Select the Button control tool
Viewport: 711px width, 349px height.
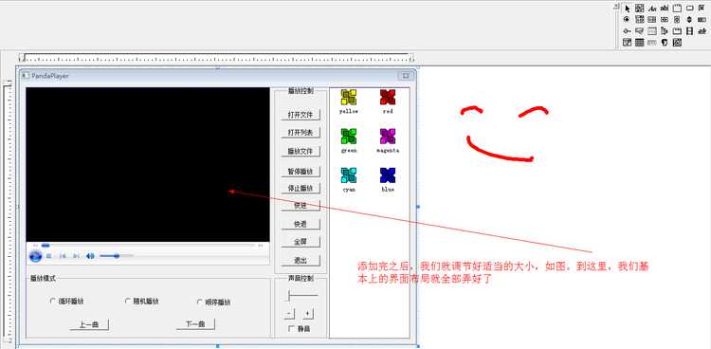pyautogui.click(x=690, y=9)
